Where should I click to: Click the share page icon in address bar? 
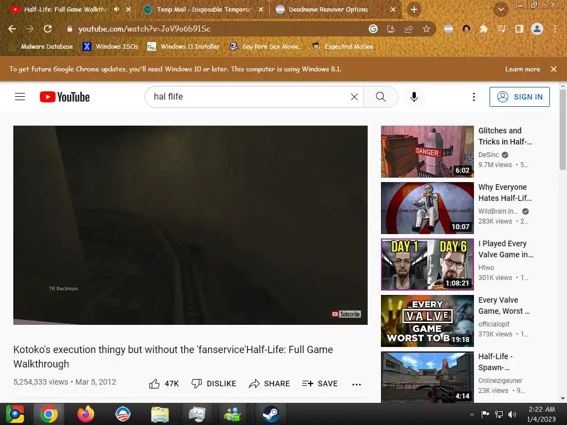pyautogui.click(x=409, y=29)
